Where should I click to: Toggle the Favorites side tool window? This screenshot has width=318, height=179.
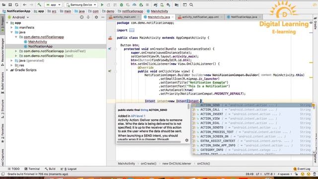point(2,133)
